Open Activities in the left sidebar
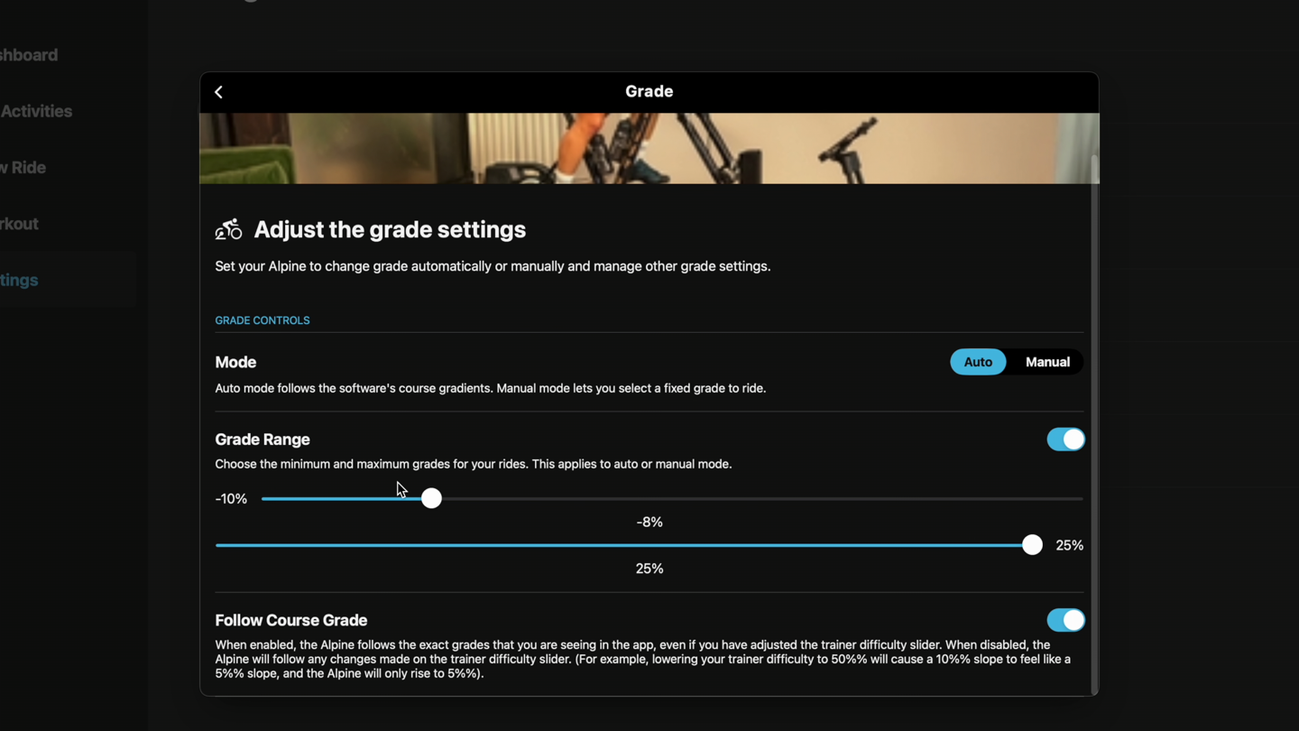1299x731 pixels. point(36,111)
